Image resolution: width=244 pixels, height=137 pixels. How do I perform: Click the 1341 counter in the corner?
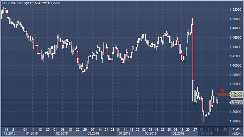pyautogui.click(x=236, y=129)
